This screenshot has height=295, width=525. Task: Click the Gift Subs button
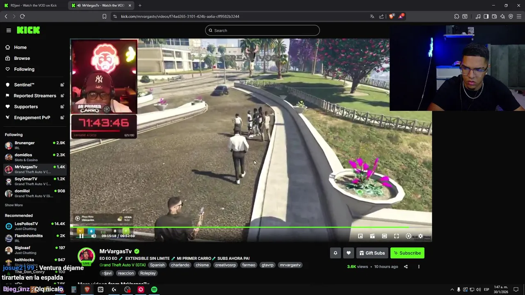click(x=372, y=253)
